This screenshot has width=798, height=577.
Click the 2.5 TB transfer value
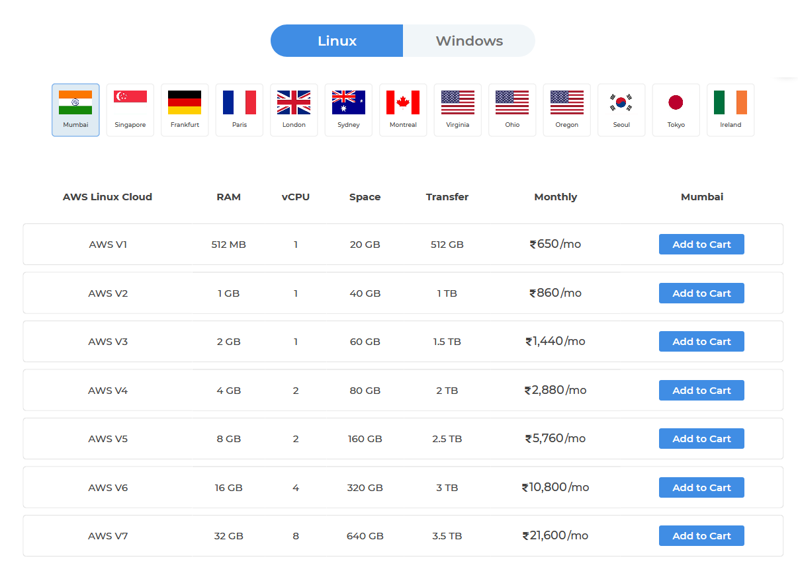point(447,439)
